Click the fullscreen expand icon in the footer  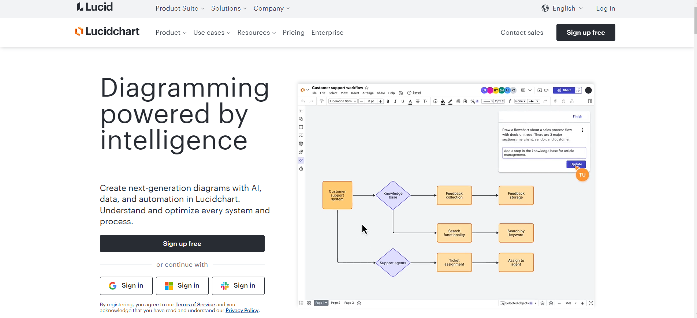click(591, 303)
